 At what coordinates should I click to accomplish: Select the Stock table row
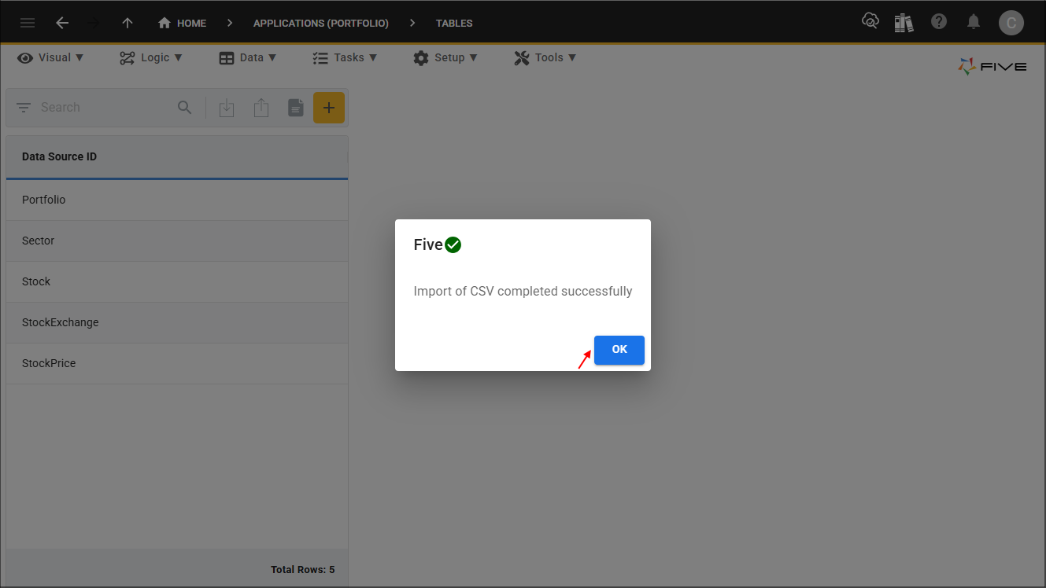coord(177,281)
